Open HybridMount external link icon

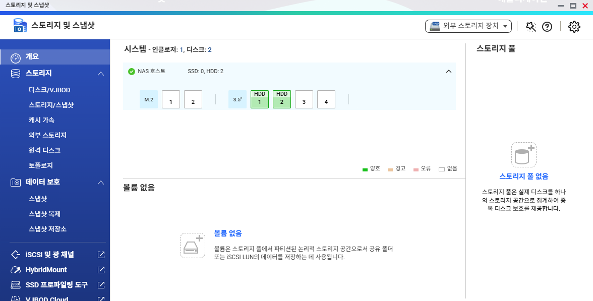tap(101, 270)
